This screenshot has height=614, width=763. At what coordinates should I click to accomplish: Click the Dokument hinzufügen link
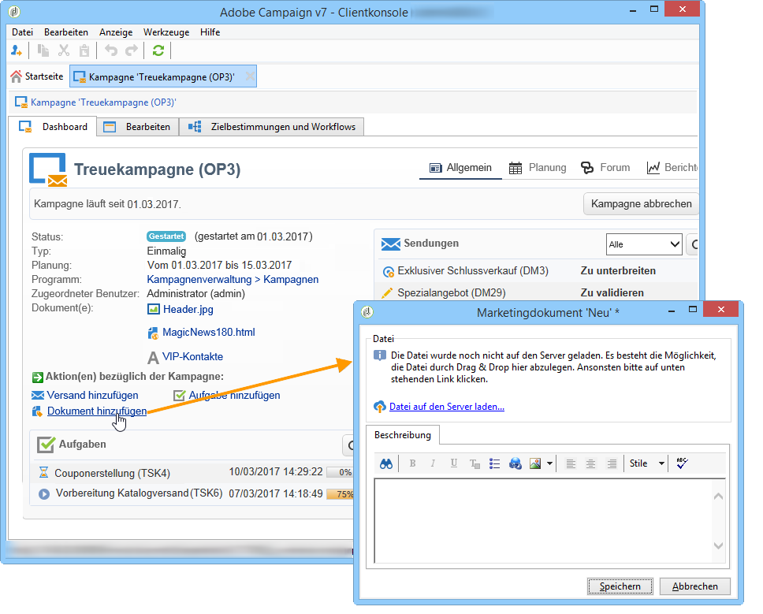[x=97, y=411]
